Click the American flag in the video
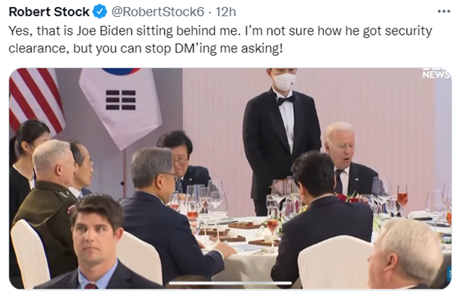 coord(36,99)
